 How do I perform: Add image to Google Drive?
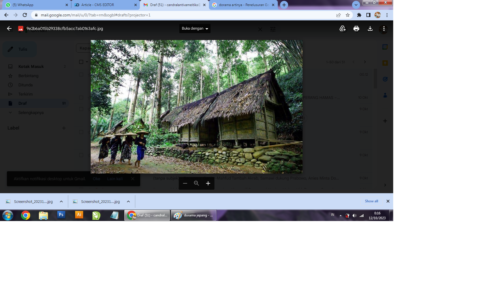pos(343,28)
